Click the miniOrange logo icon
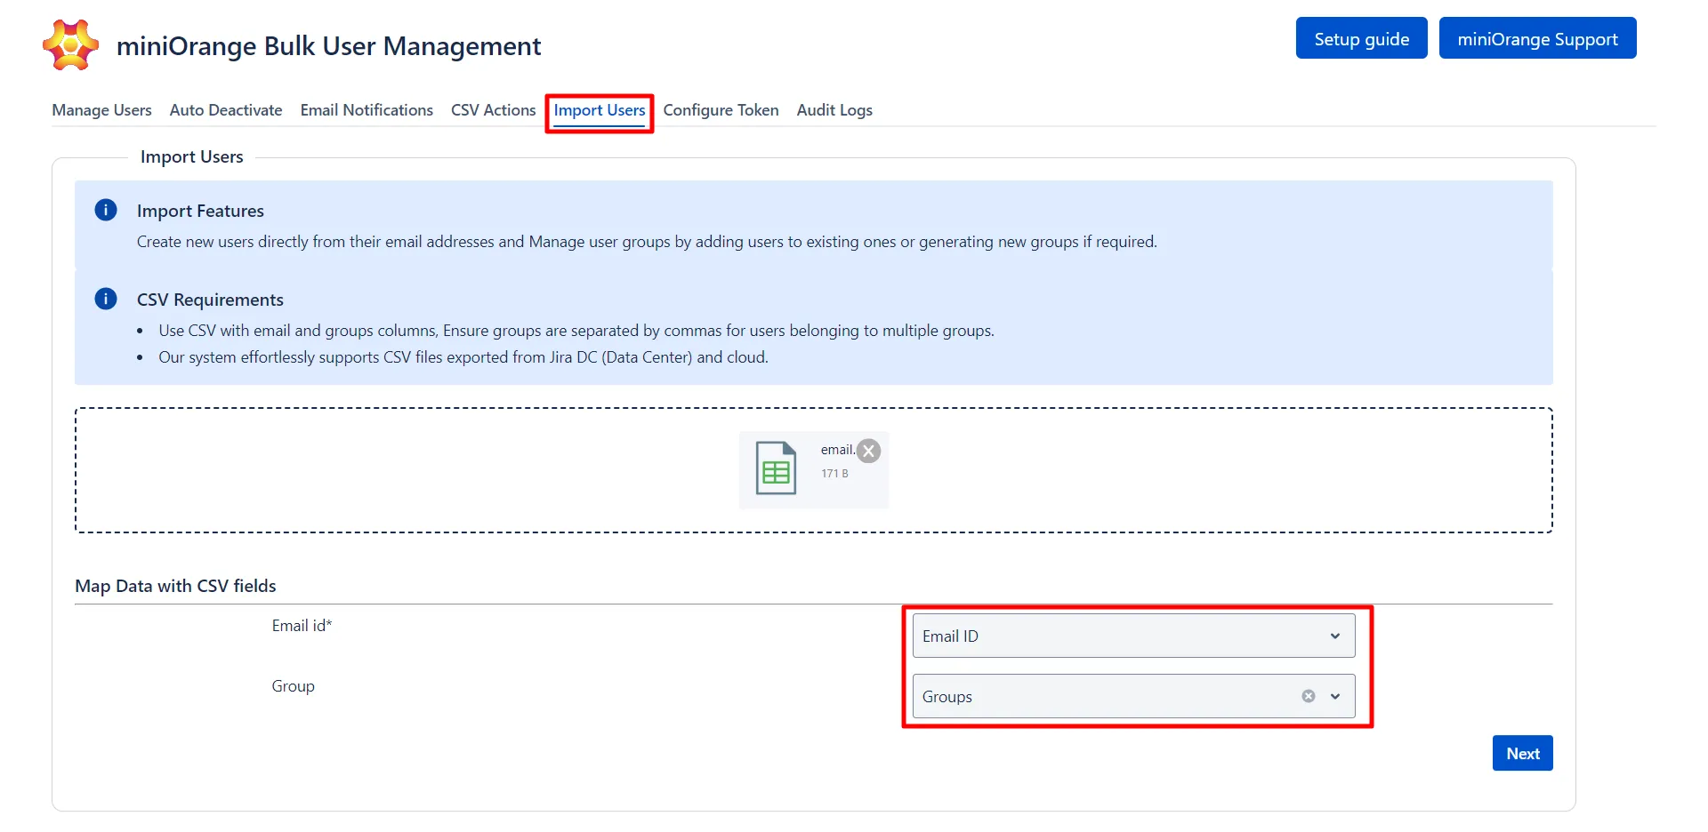The height and width of the screenshot is (832, 1708). coord(70,44)
